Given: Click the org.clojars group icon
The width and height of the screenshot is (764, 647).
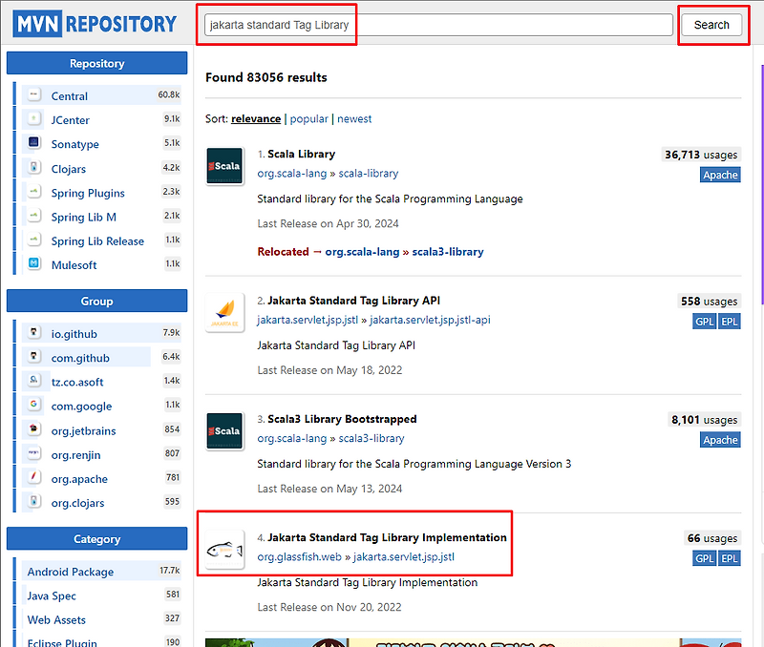Looking at the screenshot, I should pyautogui.click(x=33, y=501).
